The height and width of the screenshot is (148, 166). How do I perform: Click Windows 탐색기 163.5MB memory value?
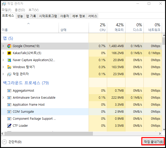click(x=117, y=67)
